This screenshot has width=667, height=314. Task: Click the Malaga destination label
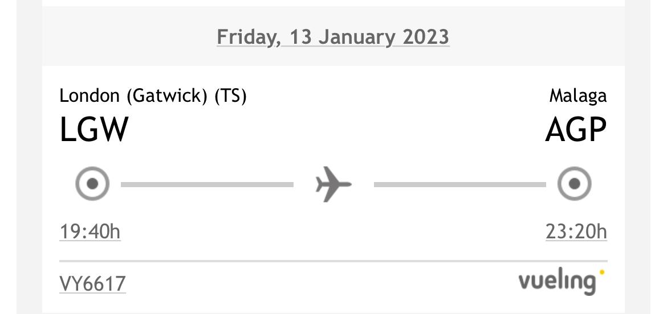(x=578, y=96)
